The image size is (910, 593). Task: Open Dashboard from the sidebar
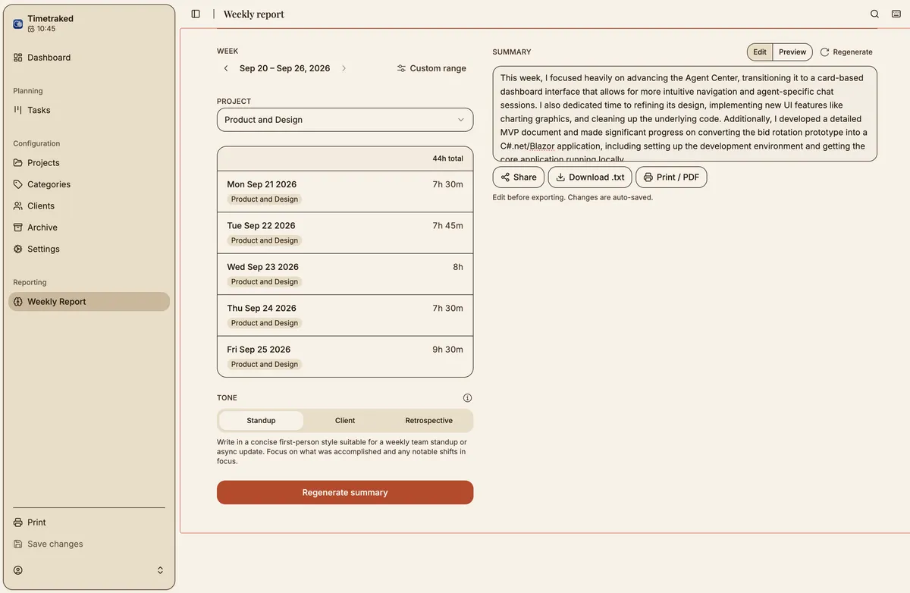click(89, 58)
